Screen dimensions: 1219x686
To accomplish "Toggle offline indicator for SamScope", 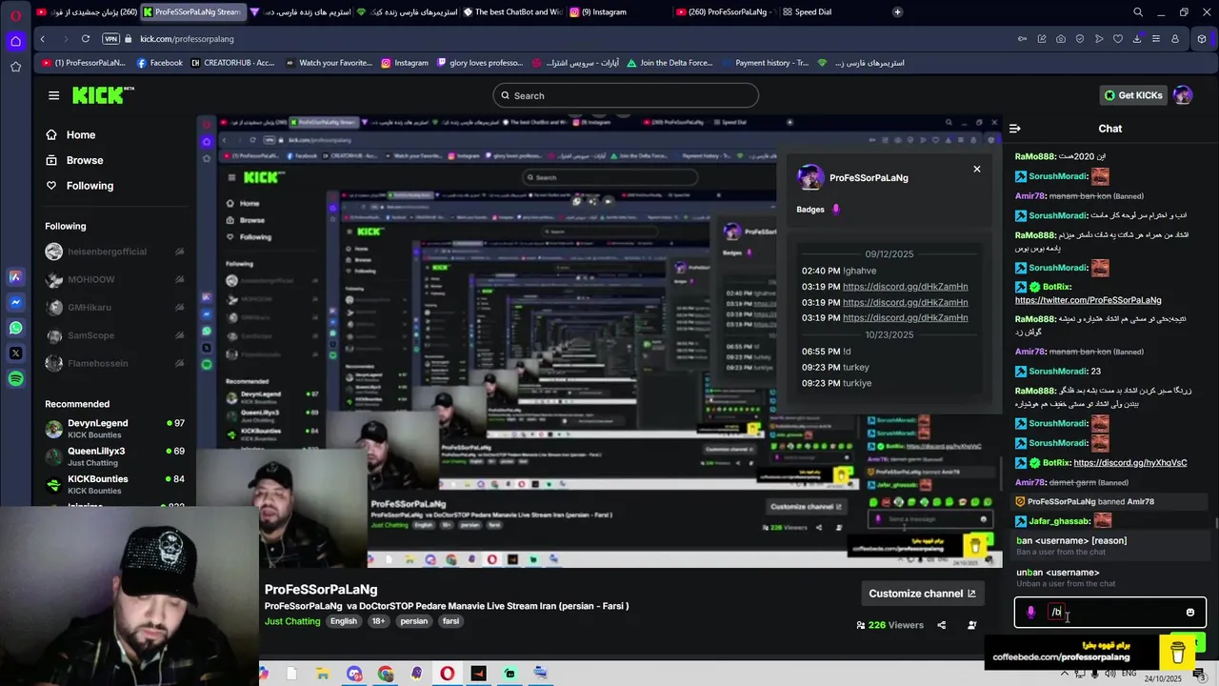I will coord(179,335).
